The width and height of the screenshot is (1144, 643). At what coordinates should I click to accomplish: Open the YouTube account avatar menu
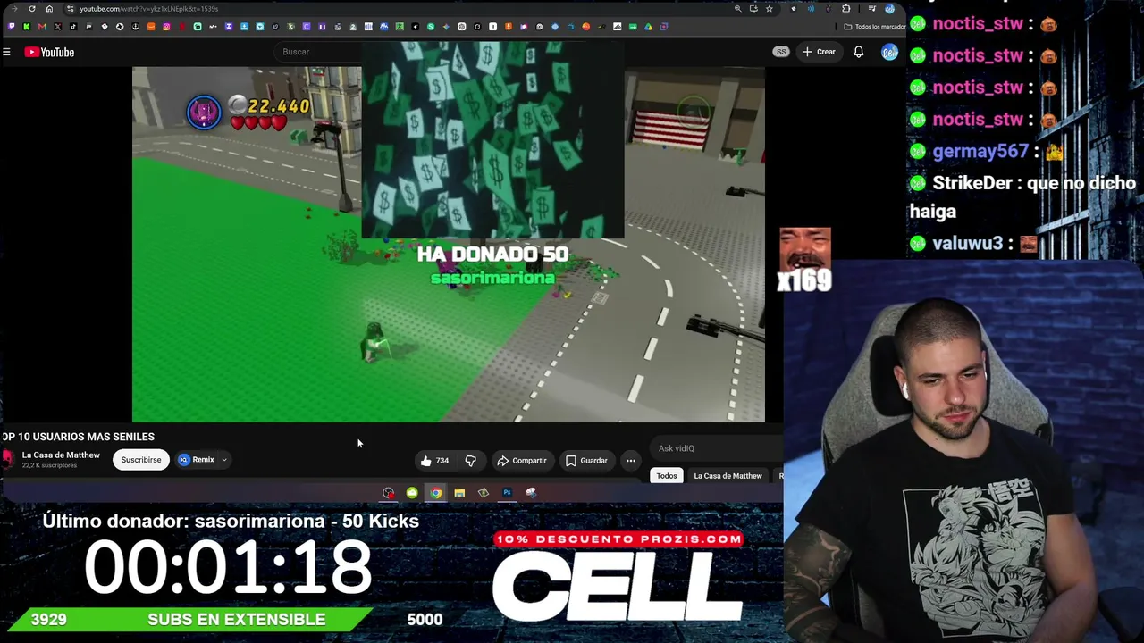click(x=889, y=52)
